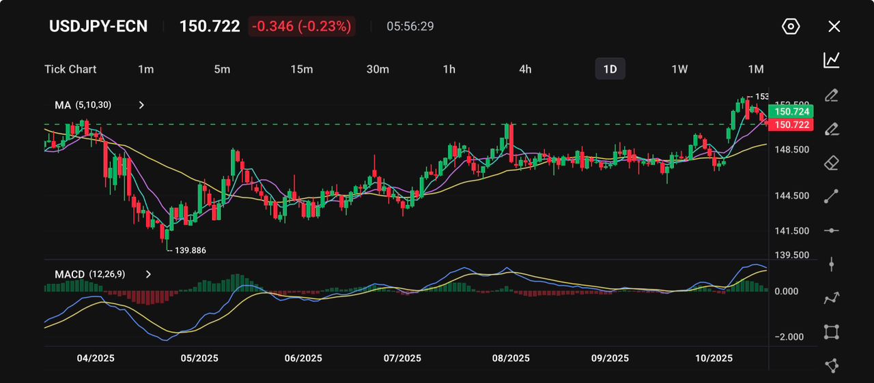Select the second pencil tool below the first
Screen dimensions: 874x383
831,129
